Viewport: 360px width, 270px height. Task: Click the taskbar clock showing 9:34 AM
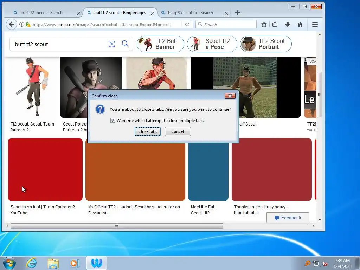[342, 263]
